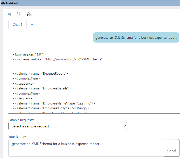Click the EmployeeID element line
This screenshot has width=180, height=158.
pos(51,108)
